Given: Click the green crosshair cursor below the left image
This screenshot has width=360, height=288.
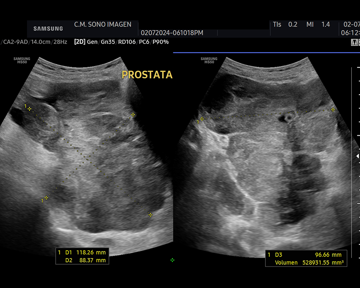Looking at the screenshot, I should (x=172, y=260).
